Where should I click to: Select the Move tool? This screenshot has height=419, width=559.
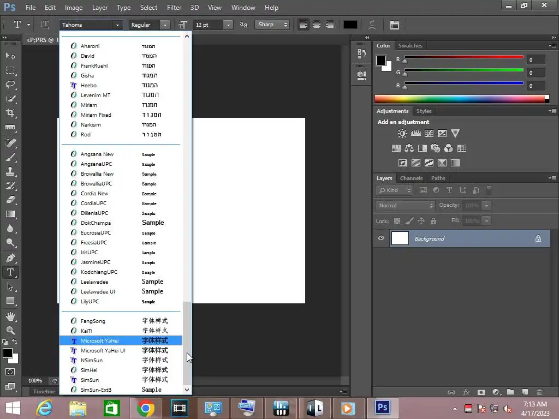tap(10, 56)
